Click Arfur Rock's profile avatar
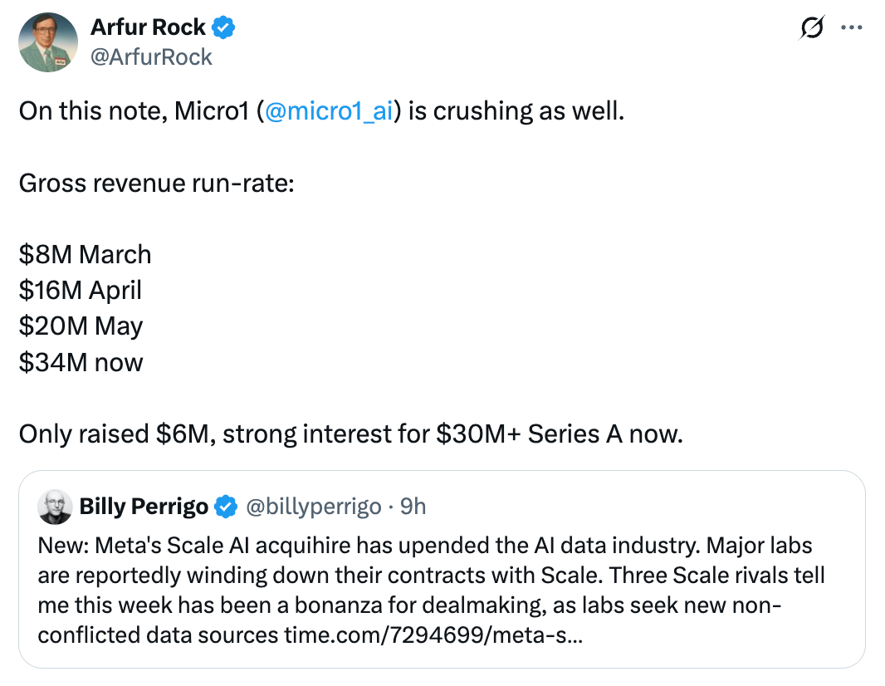This screenshot has width=885, height=686. (48, 42)
